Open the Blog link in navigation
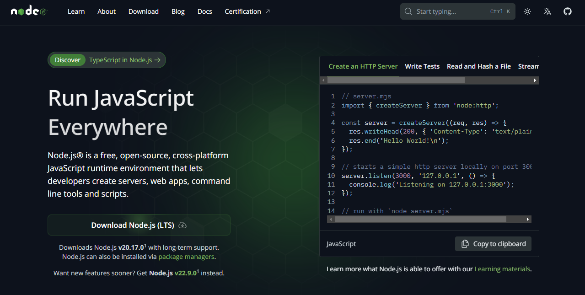The image size is (585, 295). tap(178, 11)
